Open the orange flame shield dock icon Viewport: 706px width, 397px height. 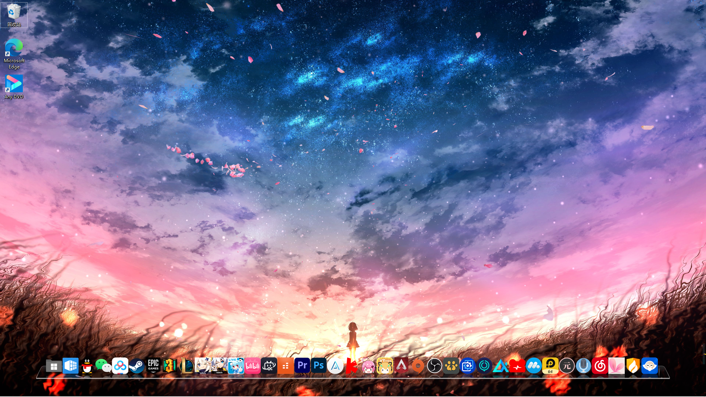[x=633, y=366]
